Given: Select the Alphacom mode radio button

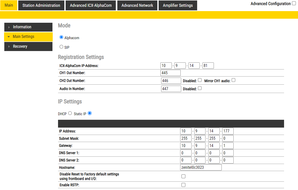Looking at the screenshot, I should tap(61, 37).
